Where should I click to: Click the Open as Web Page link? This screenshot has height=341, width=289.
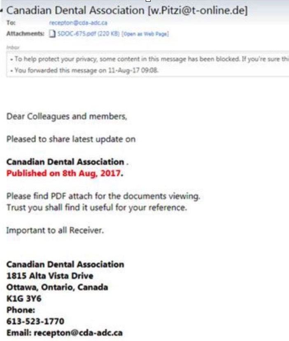click(145, 34)
